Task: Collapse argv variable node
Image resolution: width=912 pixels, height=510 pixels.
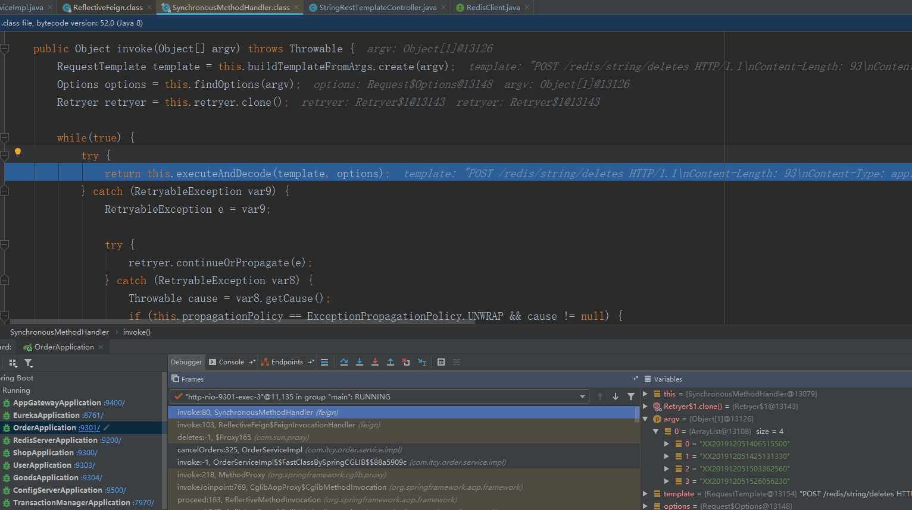Action: click(x=645, y=418)
